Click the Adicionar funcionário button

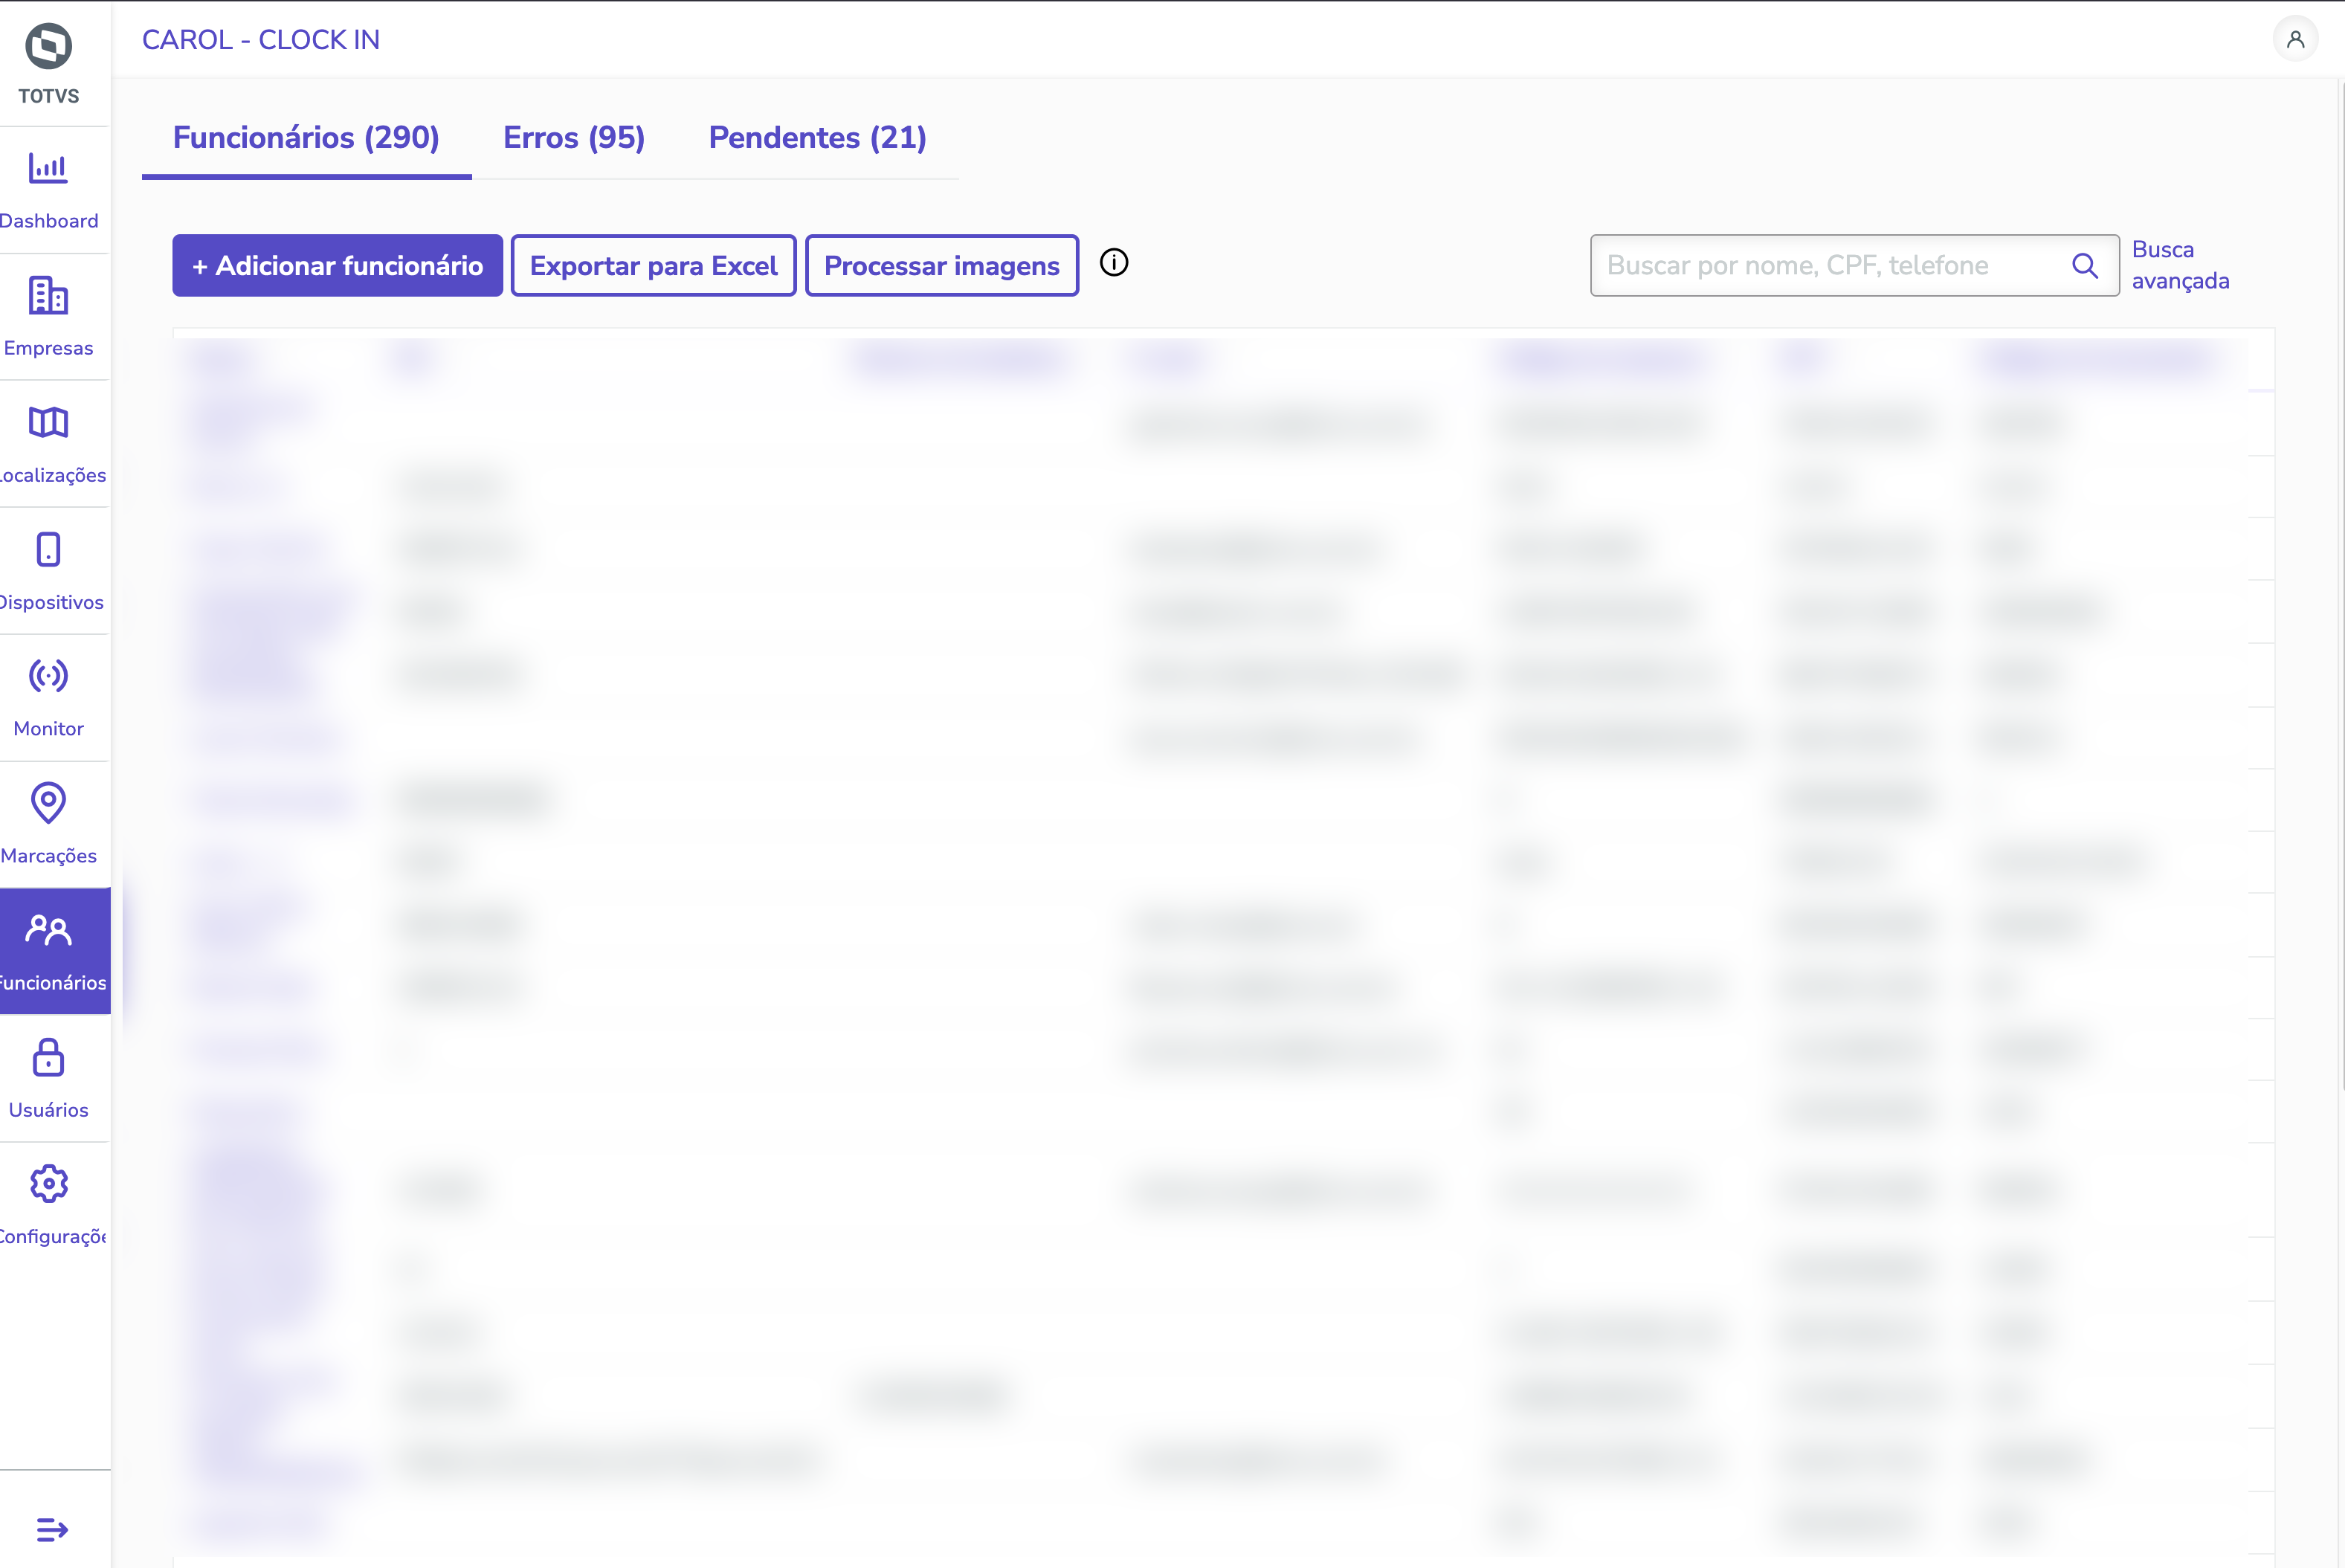click(337, 266)
